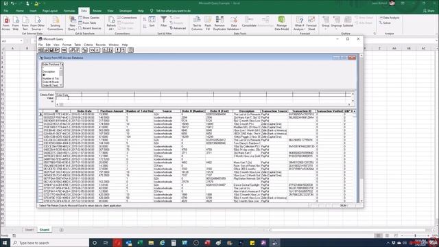Click Open Query icon in Microsoft Query toolbar
This screenshot has width=439, height=247.
pyautogui.click(x=46, y=50)
